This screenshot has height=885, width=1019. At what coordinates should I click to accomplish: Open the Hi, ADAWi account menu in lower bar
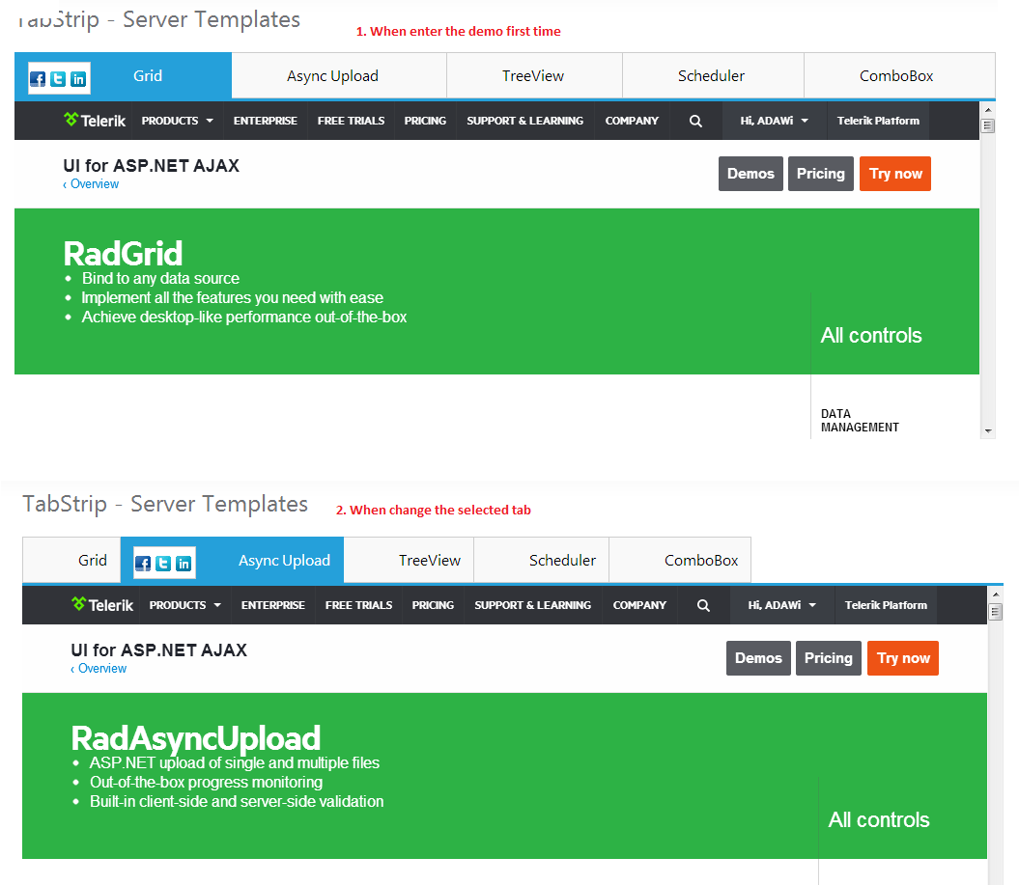(x=781, y=605)
